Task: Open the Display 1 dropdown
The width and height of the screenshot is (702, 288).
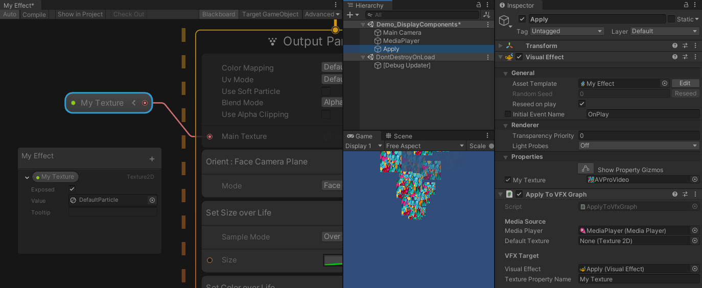Action: coord(363,146)
